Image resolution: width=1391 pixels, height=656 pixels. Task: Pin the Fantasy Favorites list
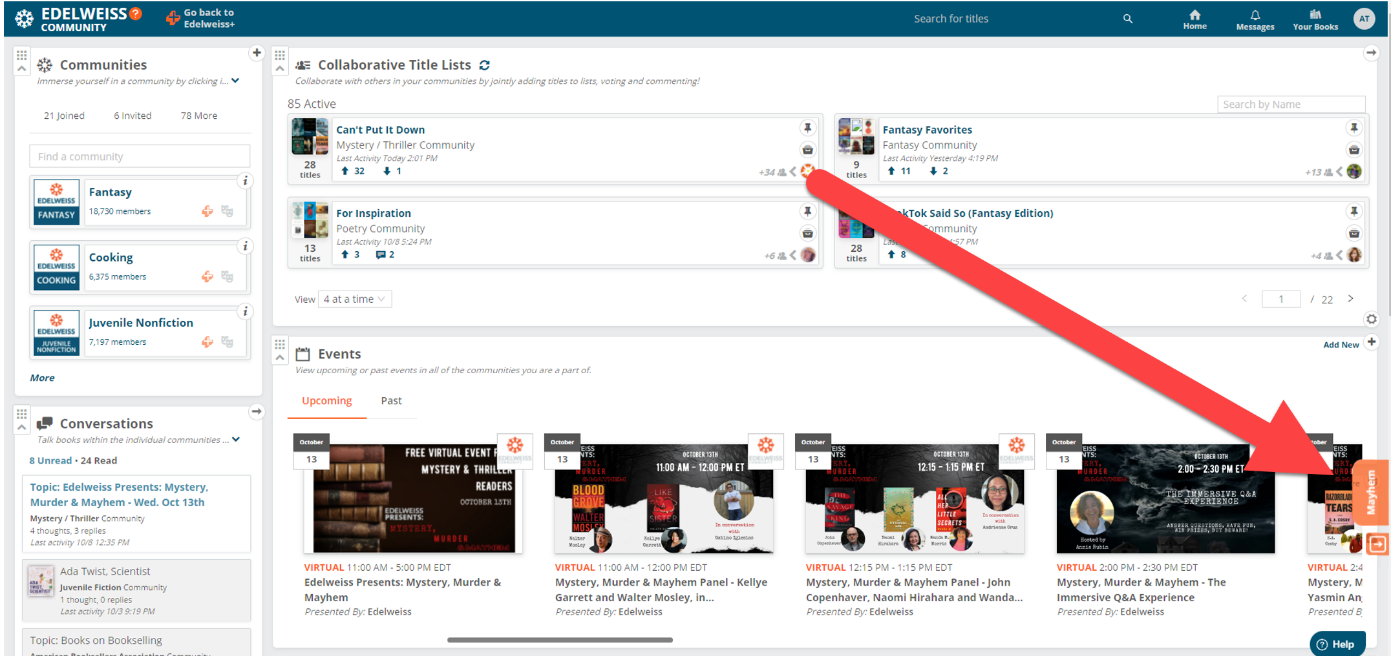(1354, 128)
